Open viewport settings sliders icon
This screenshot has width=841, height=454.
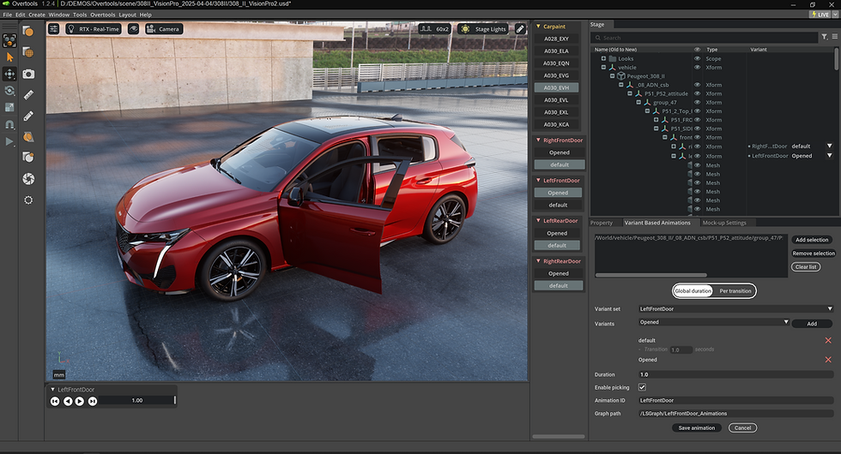[x=54, y=28]
